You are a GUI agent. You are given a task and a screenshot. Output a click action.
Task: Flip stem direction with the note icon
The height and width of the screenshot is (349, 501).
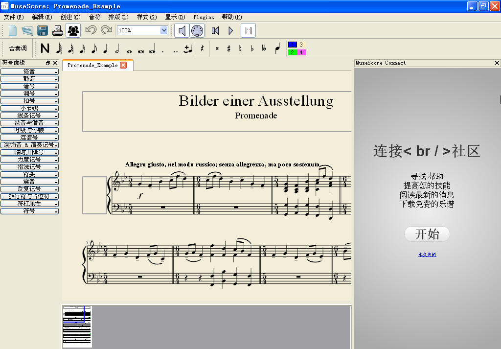point(277,48)
